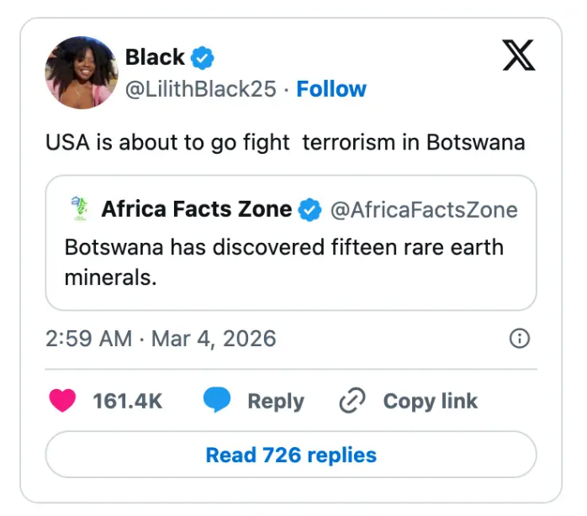The height and width of the screenshot is (516, 587).
Task: Click the chain link copy icon
Action: (x=352, y=402)
